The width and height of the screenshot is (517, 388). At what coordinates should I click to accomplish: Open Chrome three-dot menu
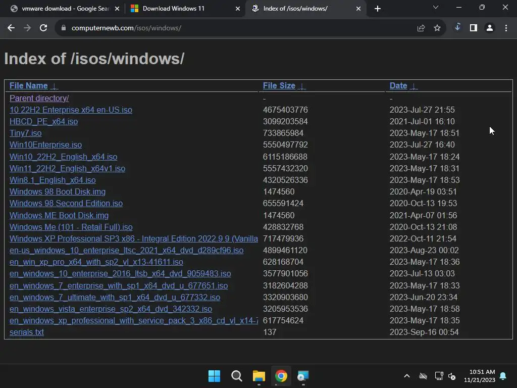coord(506,28)
